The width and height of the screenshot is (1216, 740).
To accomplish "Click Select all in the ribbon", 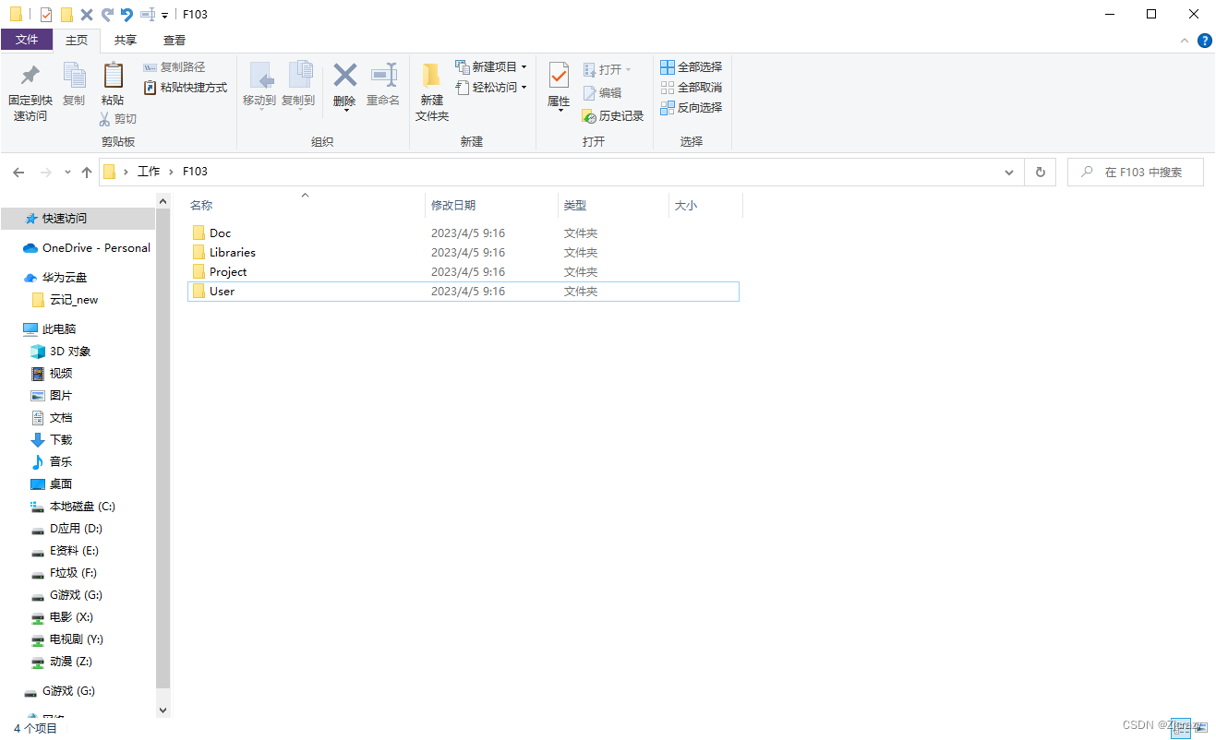I will (692, 67).
